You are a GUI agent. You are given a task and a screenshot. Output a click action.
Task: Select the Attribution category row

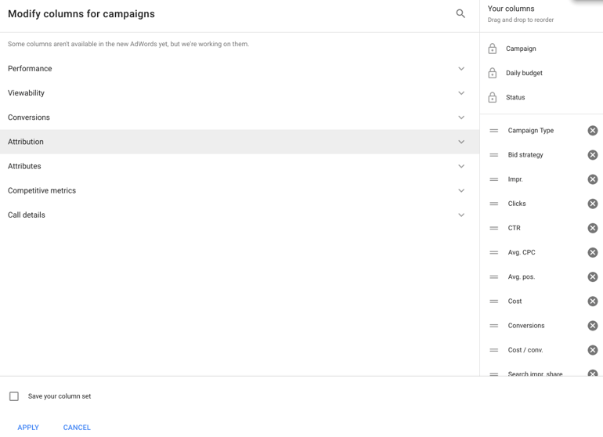(235, 142)
